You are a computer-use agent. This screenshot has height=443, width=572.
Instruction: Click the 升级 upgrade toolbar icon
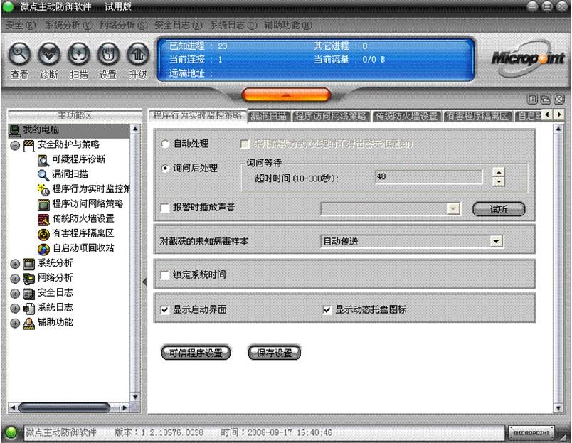(x=138, y=54)
